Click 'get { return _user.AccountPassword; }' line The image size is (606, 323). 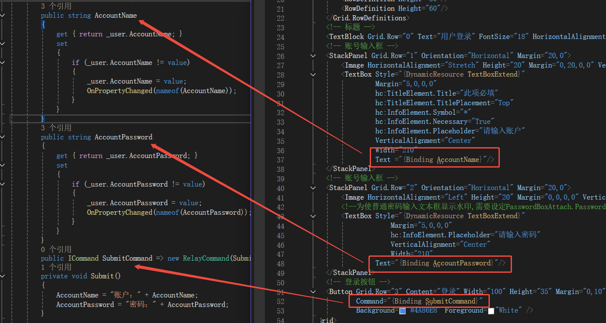[127, 156]
